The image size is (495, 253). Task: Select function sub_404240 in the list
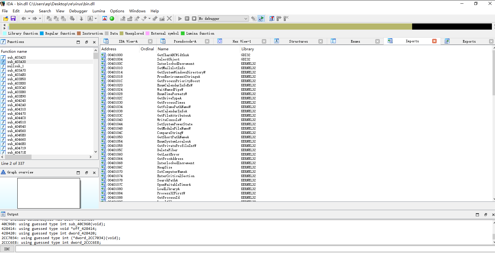47,101
